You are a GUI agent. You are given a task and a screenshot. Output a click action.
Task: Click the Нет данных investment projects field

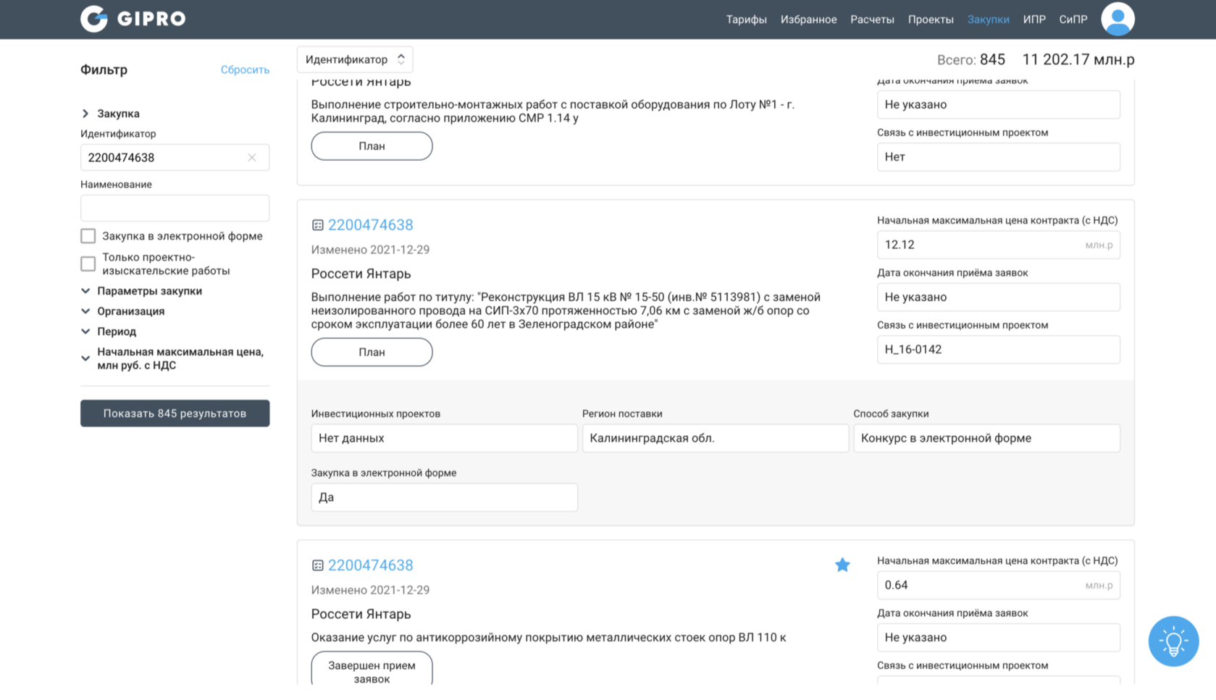point(444,438)
